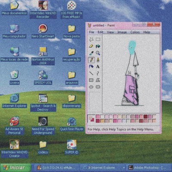
Task: Choose the Eraser tool in Paint
Action: [91, 46]
